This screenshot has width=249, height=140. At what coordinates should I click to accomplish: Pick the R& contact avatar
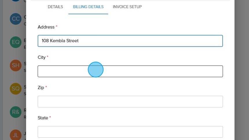pyautogui.click(x=16, y=112)
